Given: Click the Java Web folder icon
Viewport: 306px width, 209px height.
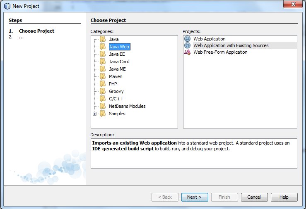Looking at the screenshot, I should (103, 47).
